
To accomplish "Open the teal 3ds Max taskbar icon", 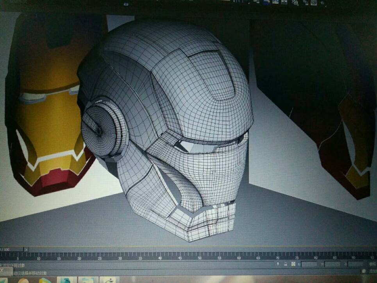I will click(66, 280).
